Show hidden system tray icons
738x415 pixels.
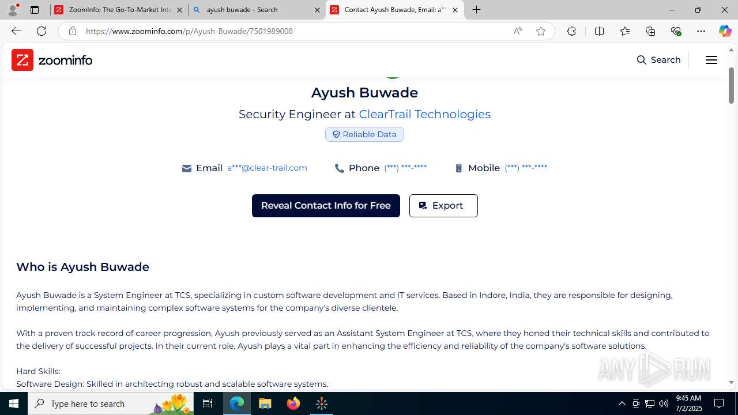(622, 403)
